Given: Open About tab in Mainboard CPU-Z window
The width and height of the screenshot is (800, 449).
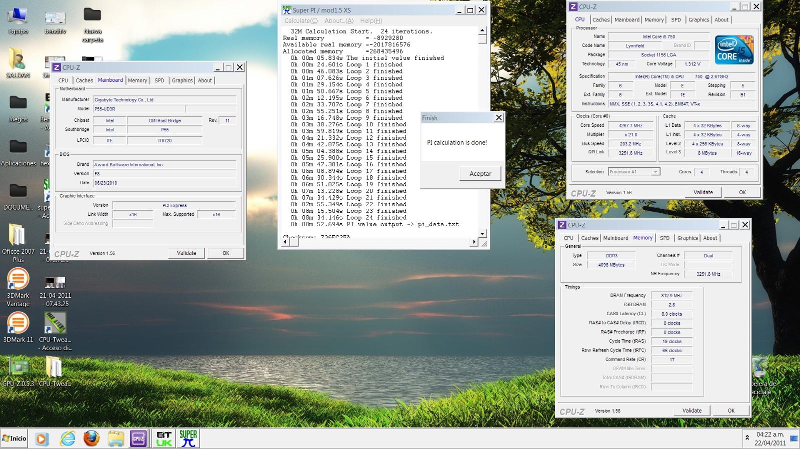Looking at the screenshot, I should pos(205,80).
